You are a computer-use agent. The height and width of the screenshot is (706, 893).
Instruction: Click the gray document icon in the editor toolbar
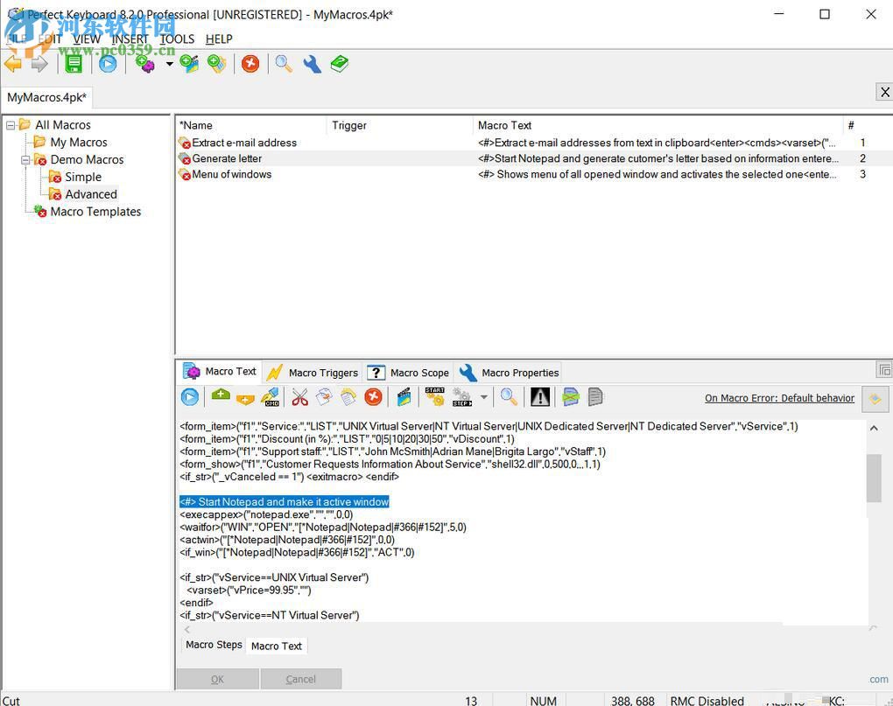(595, 396)
